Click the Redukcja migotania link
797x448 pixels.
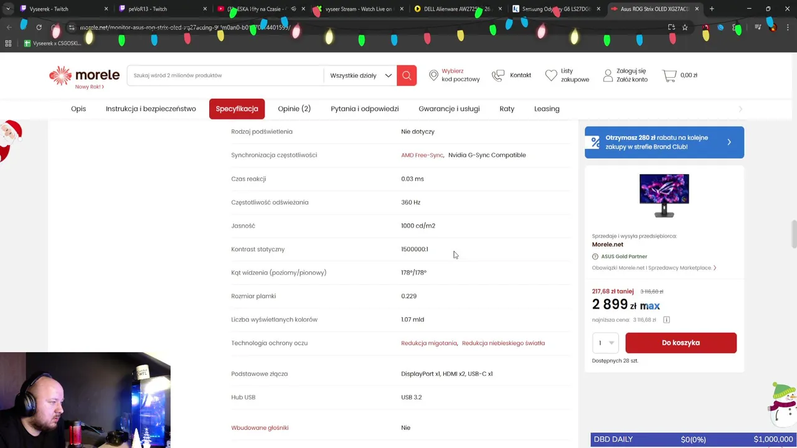pos(429,343)
